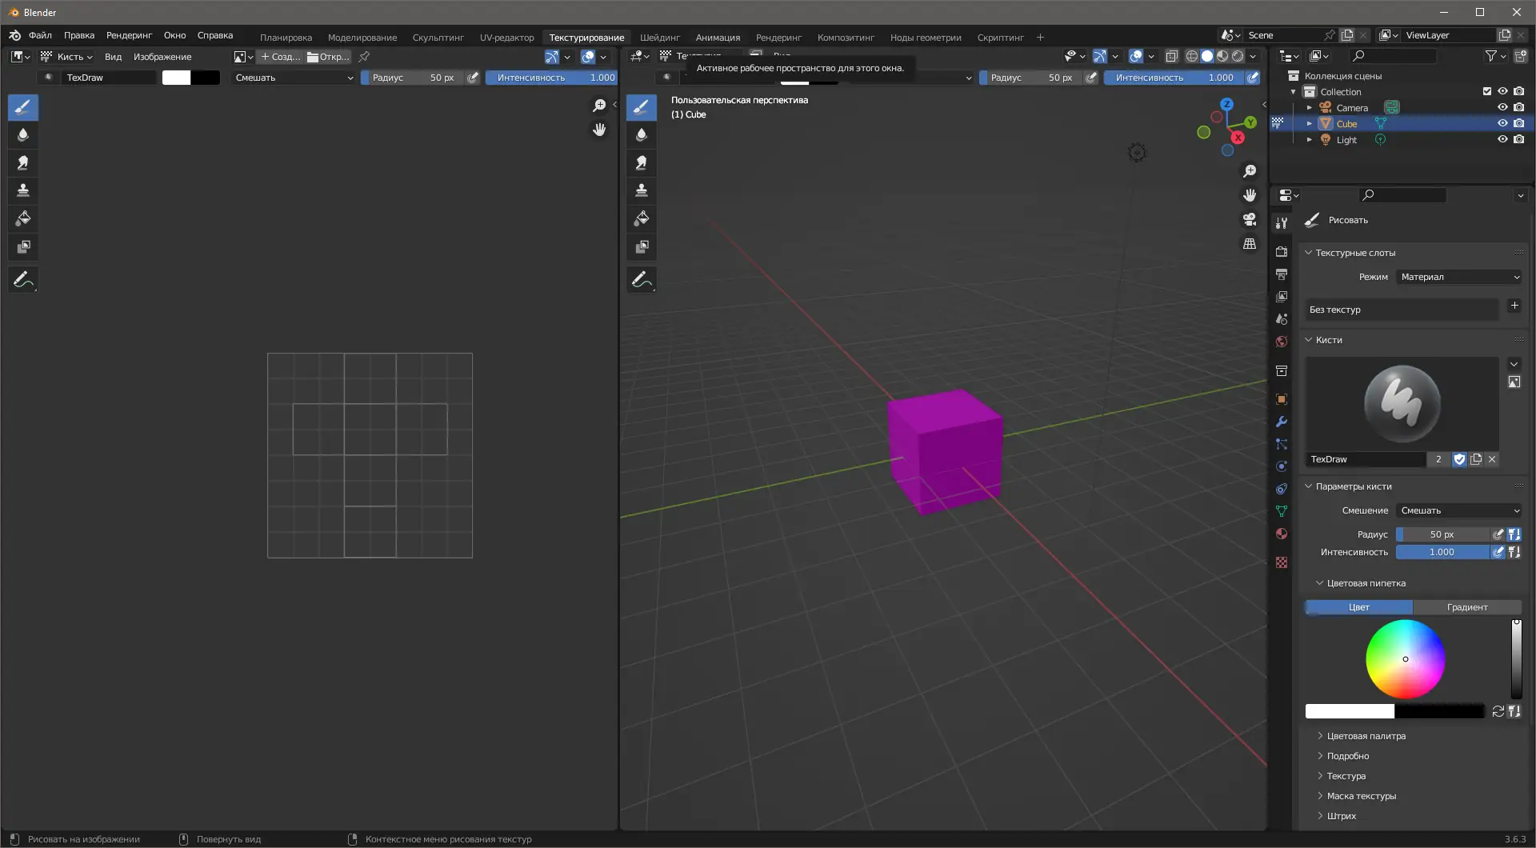
Task: Disable the Cube in renders
Action: click(x=1519, y=124)
